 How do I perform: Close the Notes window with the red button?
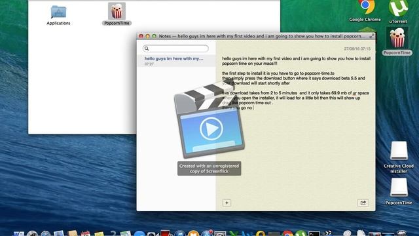141,36
